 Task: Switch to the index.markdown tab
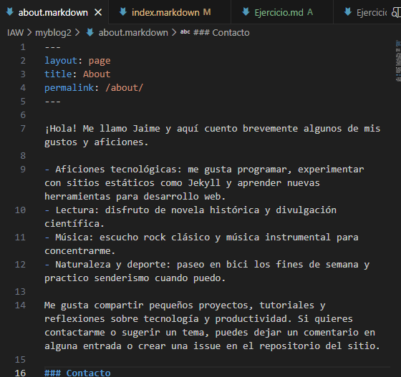click(169, 12)
